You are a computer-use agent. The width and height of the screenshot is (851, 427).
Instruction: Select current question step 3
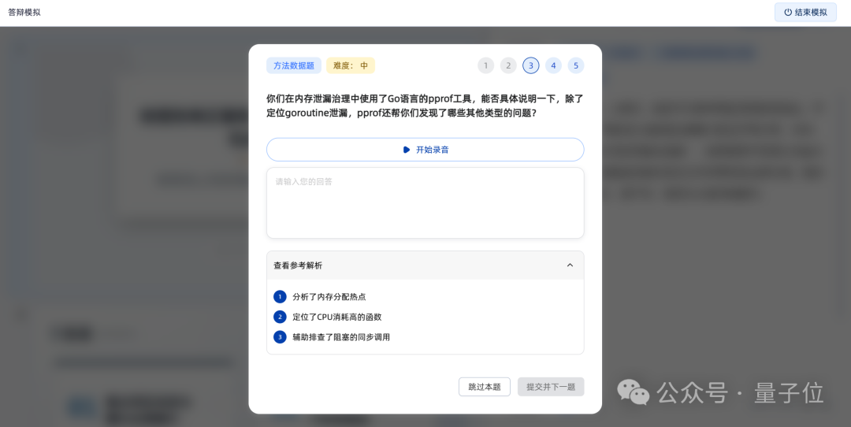pyautogui.click(x=531, y=65)
